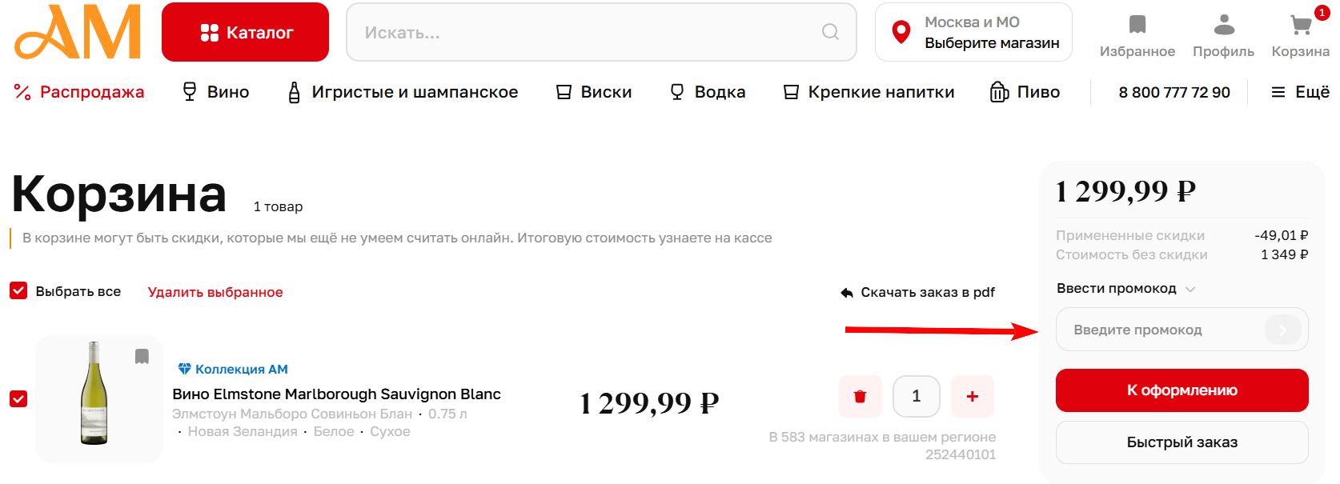Image resolution: width=1340 pixels, height=484 pixels.
Task: Focus the Введите промокод input field
Action: [x=1161, y=330]
